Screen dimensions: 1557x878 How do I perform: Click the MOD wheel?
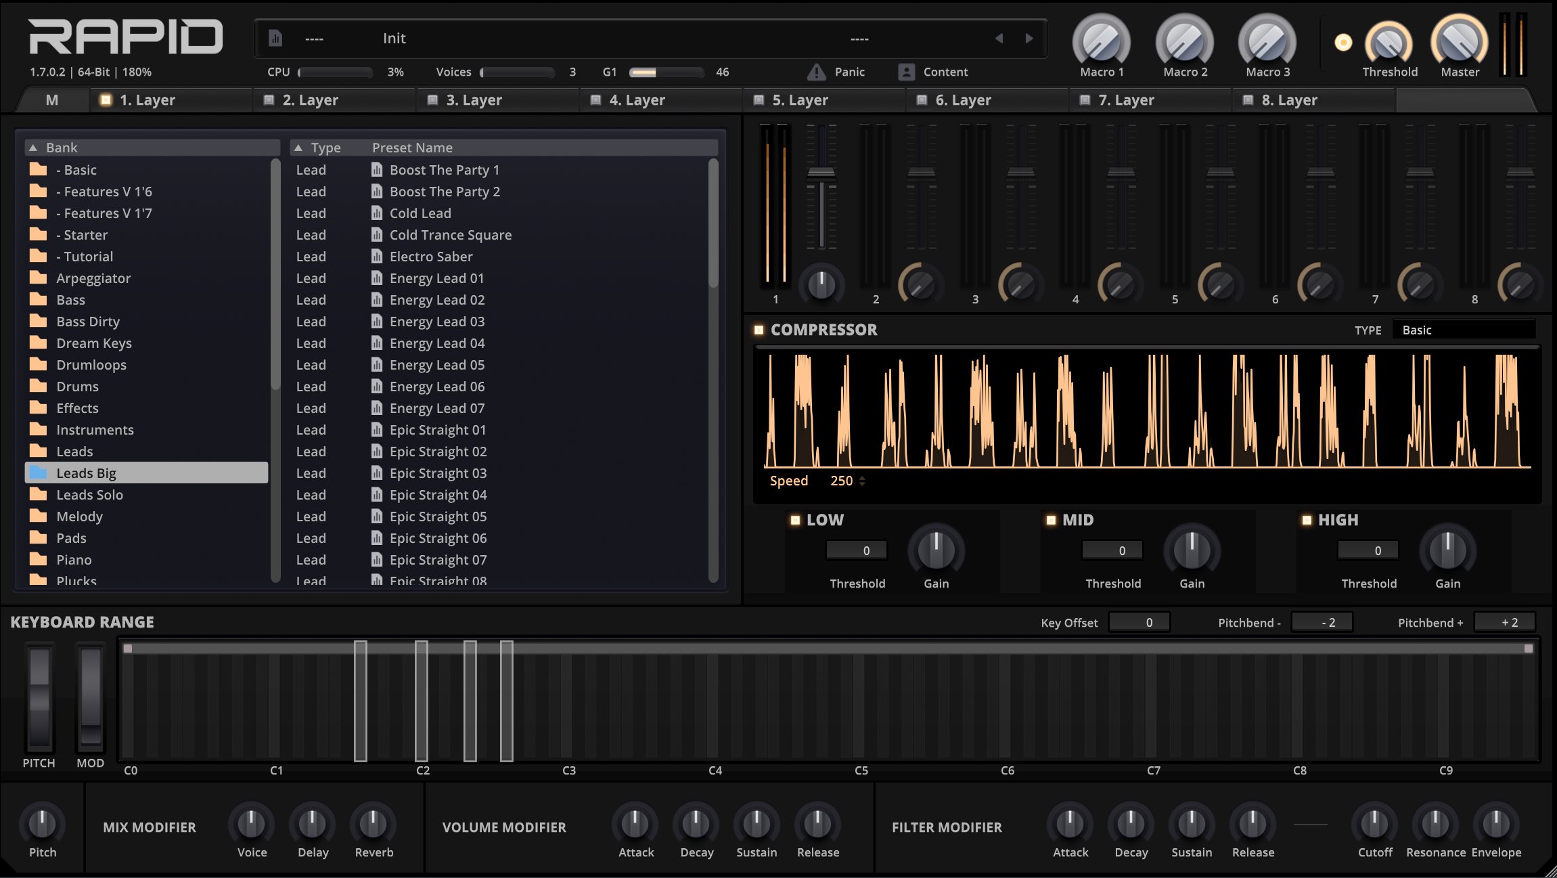tap(91, 699)
